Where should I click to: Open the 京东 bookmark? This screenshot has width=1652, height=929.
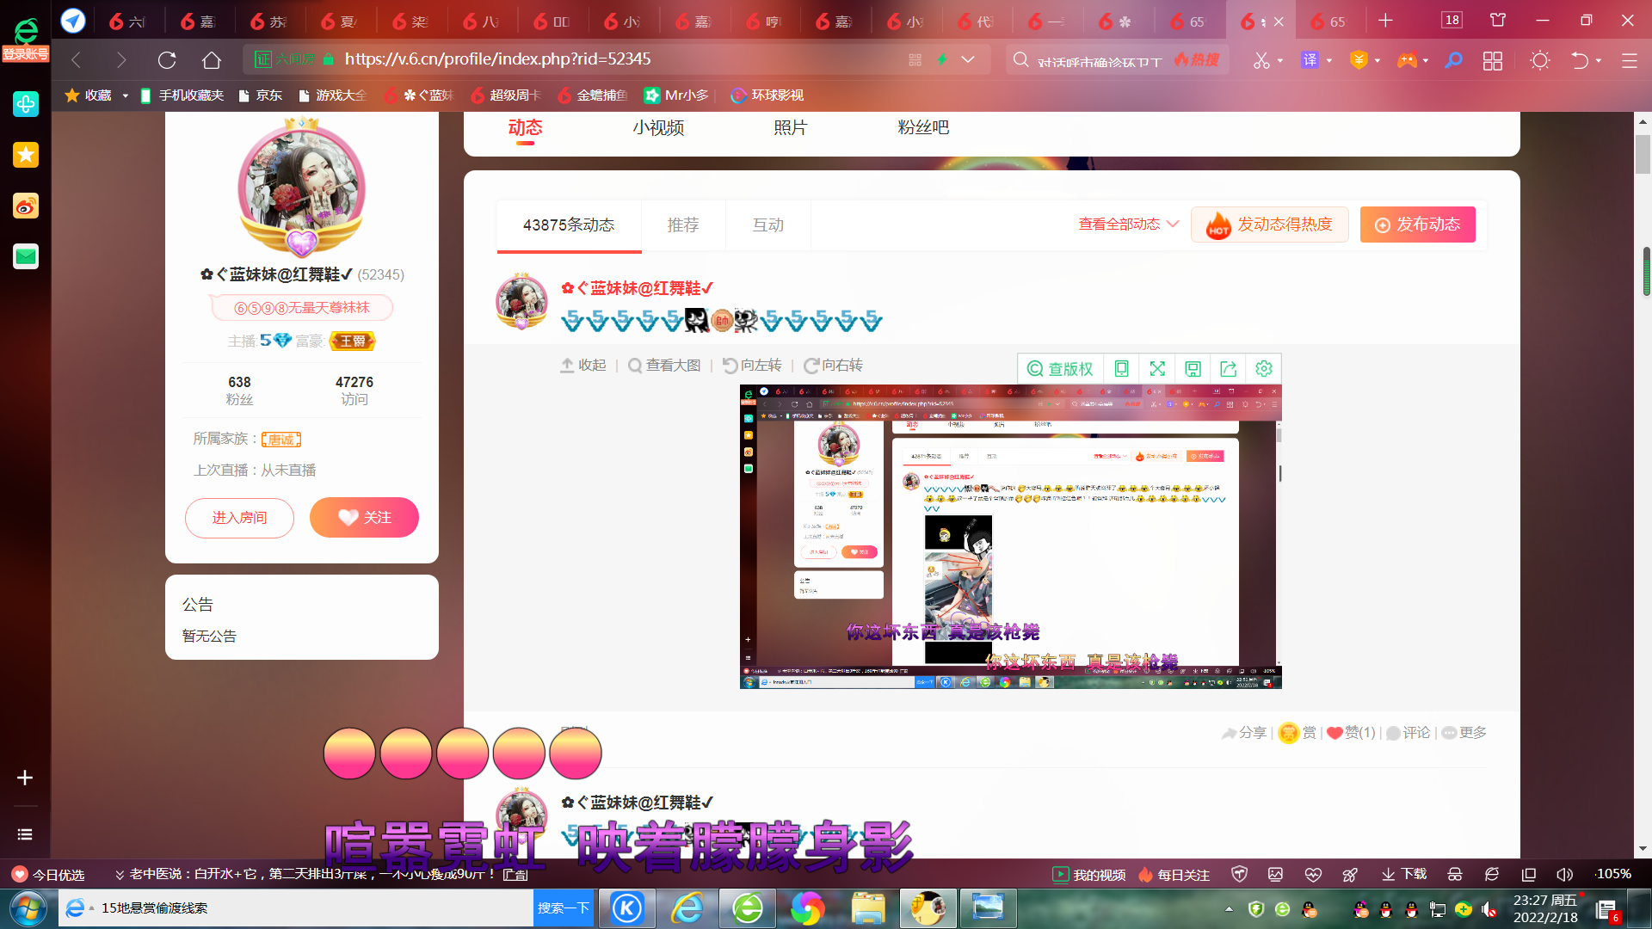260,95
